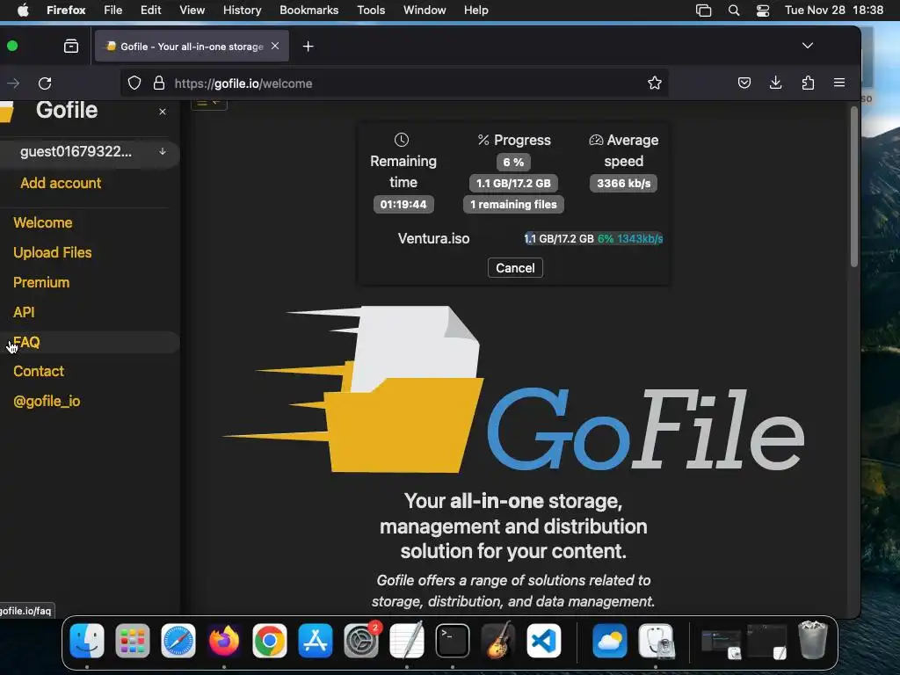900x675 pixels.
Task: Open the History menu
Action: tap(243, 11)
